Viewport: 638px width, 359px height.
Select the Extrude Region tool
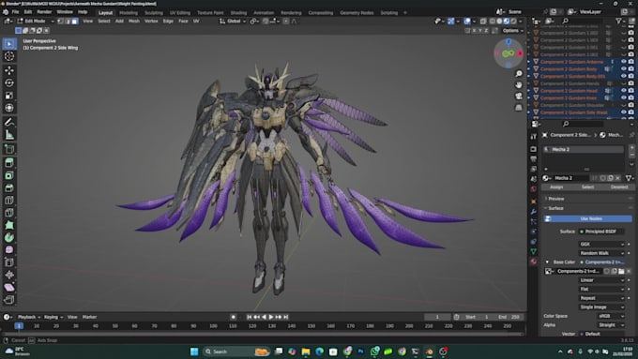(9, 163)
